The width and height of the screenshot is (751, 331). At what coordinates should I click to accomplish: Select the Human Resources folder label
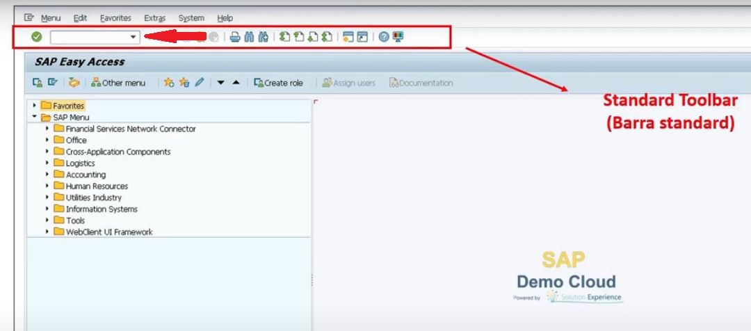(97, 186)
